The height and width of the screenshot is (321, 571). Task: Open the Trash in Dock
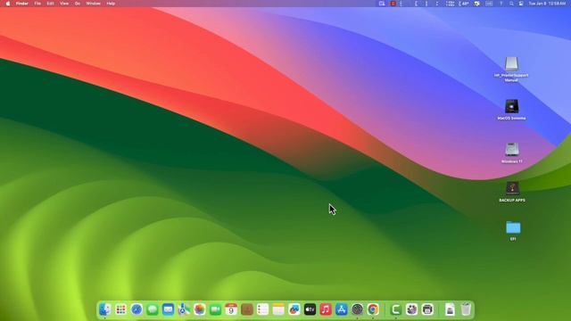tap(466, 309)
